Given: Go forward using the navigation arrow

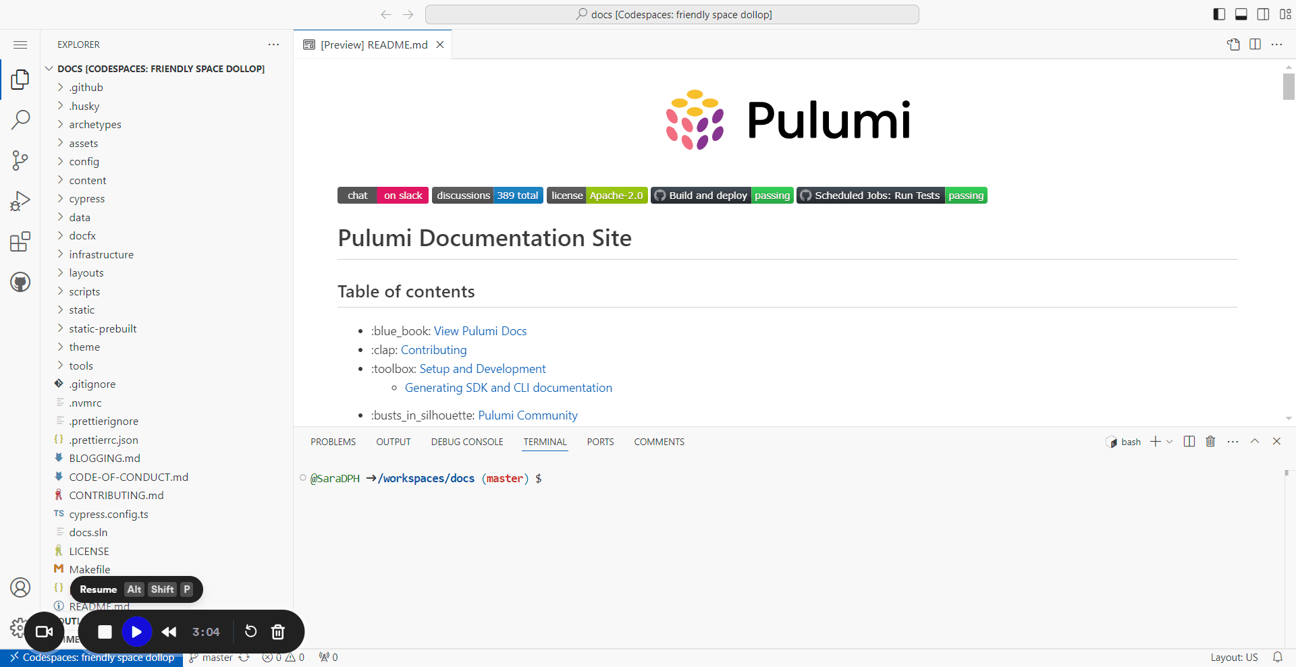Looking at the screenshot, I should [408, 14].
